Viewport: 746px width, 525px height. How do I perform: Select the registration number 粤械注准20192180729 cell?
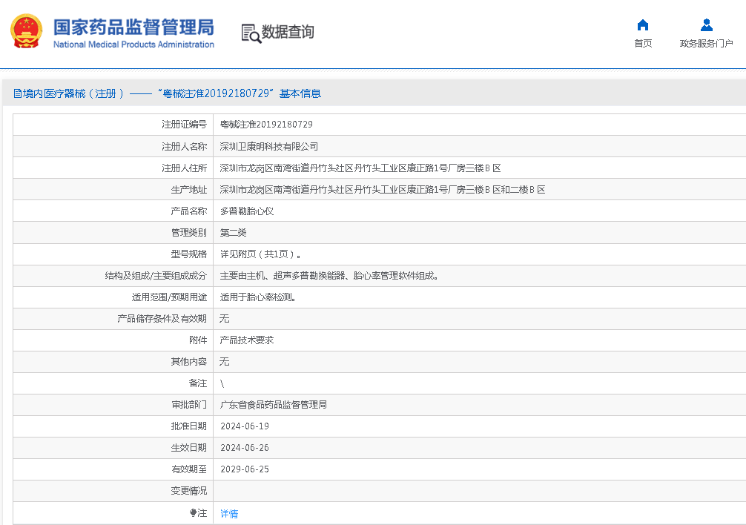pyautogui.click(x=266, y=125)
